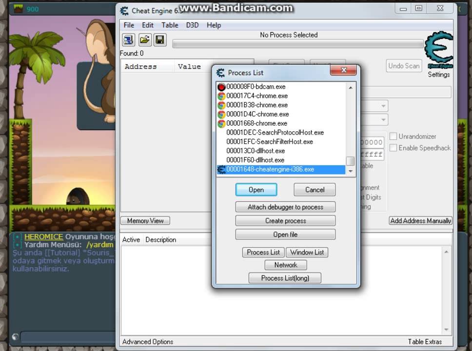
Task: Click Chrome icon beside 00001668-chrome.exe
Action: (221, 123)
